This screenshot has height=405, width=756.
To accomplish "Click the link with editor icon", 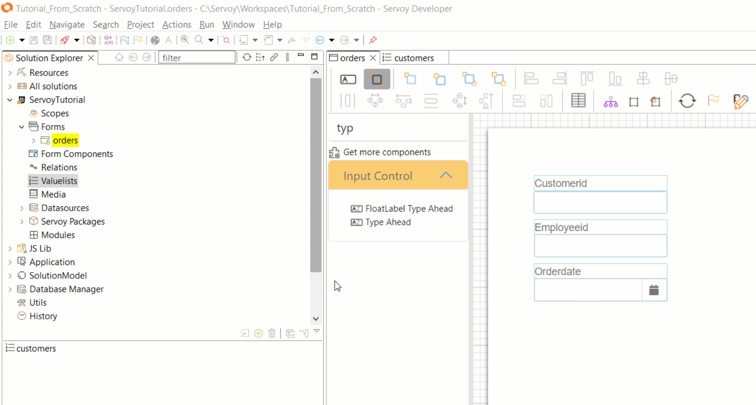I will [274, 57].
